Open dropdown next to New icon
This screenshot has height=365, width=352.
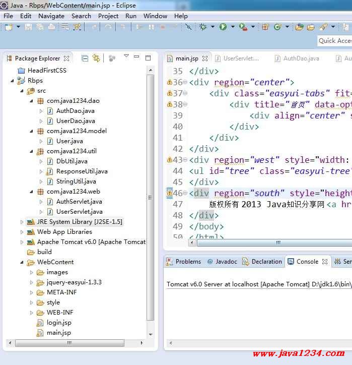point(18,27)
